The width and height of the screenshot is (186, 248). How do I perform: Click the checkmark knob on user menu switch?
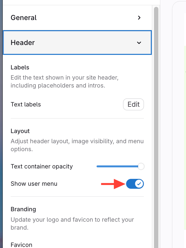(139, 184)
